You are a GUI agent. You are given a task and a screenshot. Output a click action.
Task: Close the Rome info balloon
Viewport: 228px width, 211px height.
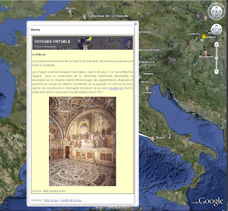(136, 24)
